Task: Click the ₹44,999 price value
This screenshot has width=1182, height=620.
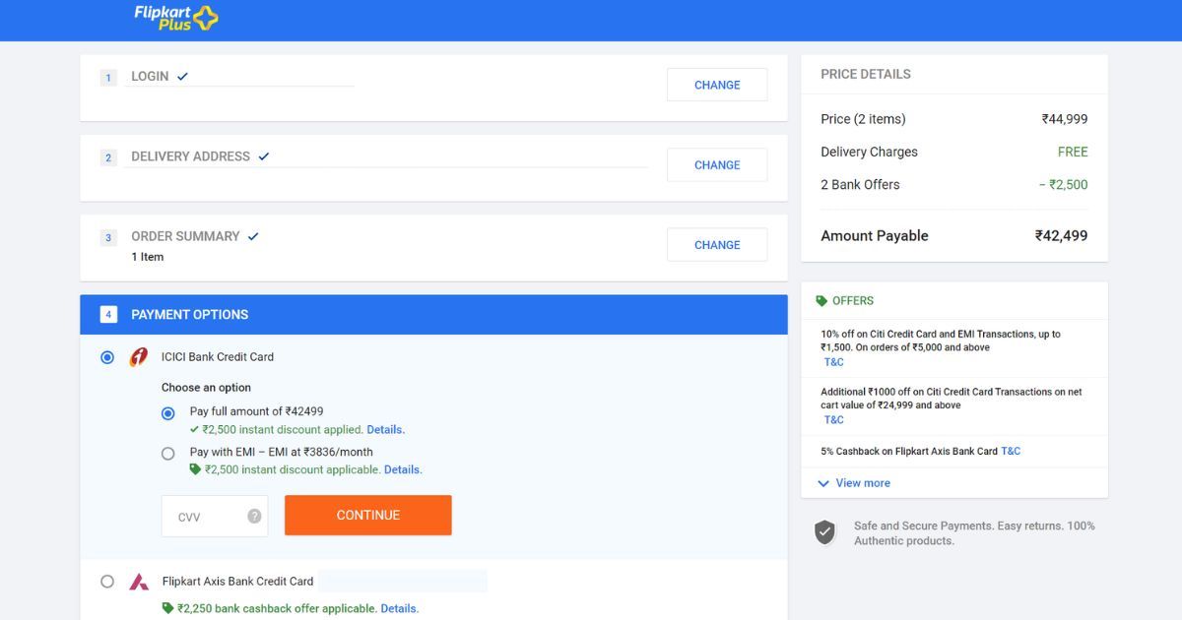Action: [1065, 119]
